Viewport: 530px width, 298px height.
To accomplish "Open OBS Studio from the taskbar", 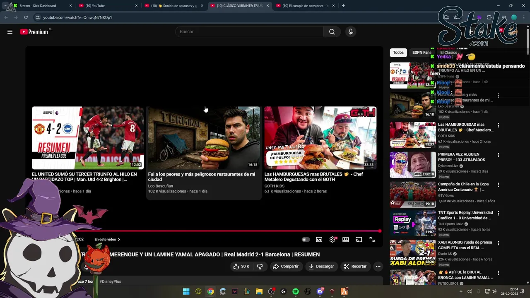I will pyautogui.click(x=271, y=291).
